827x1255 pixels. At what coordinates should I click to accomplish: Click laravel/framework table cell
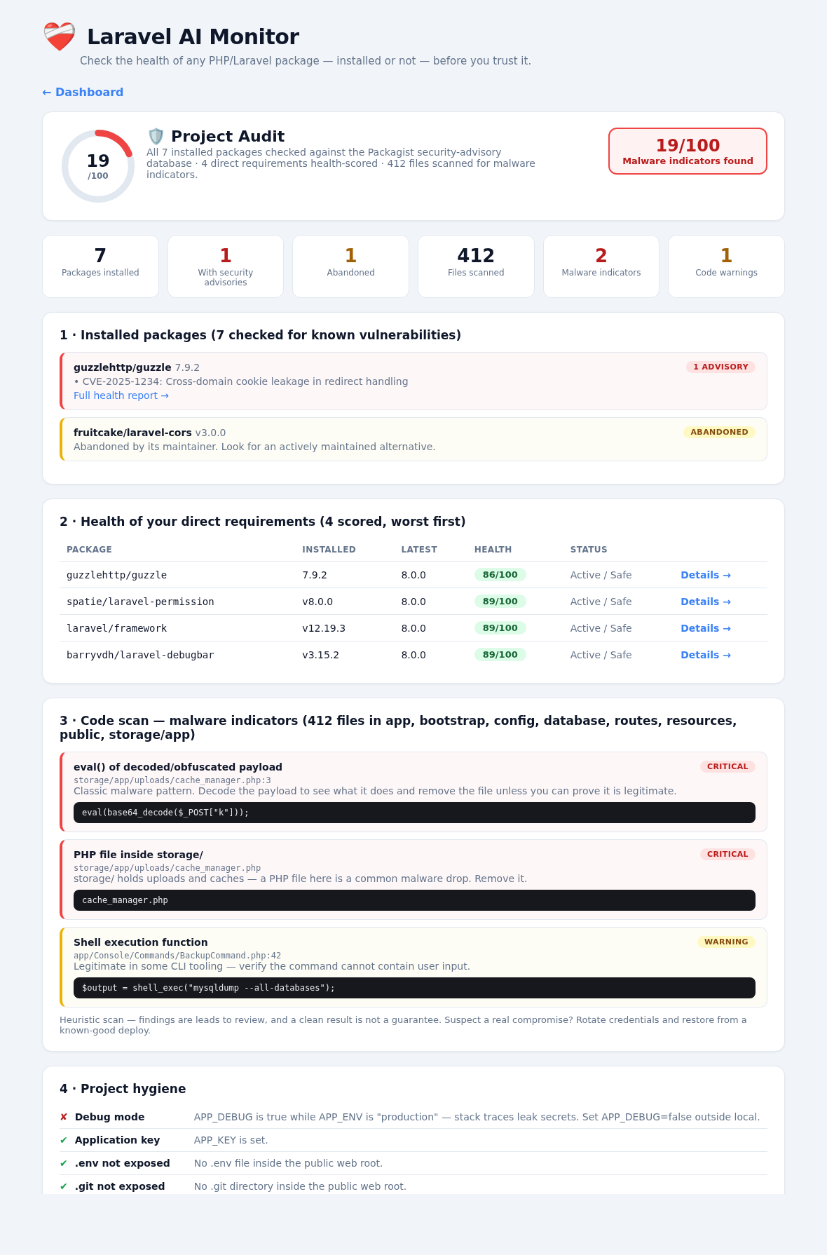(x=116, y=628)
